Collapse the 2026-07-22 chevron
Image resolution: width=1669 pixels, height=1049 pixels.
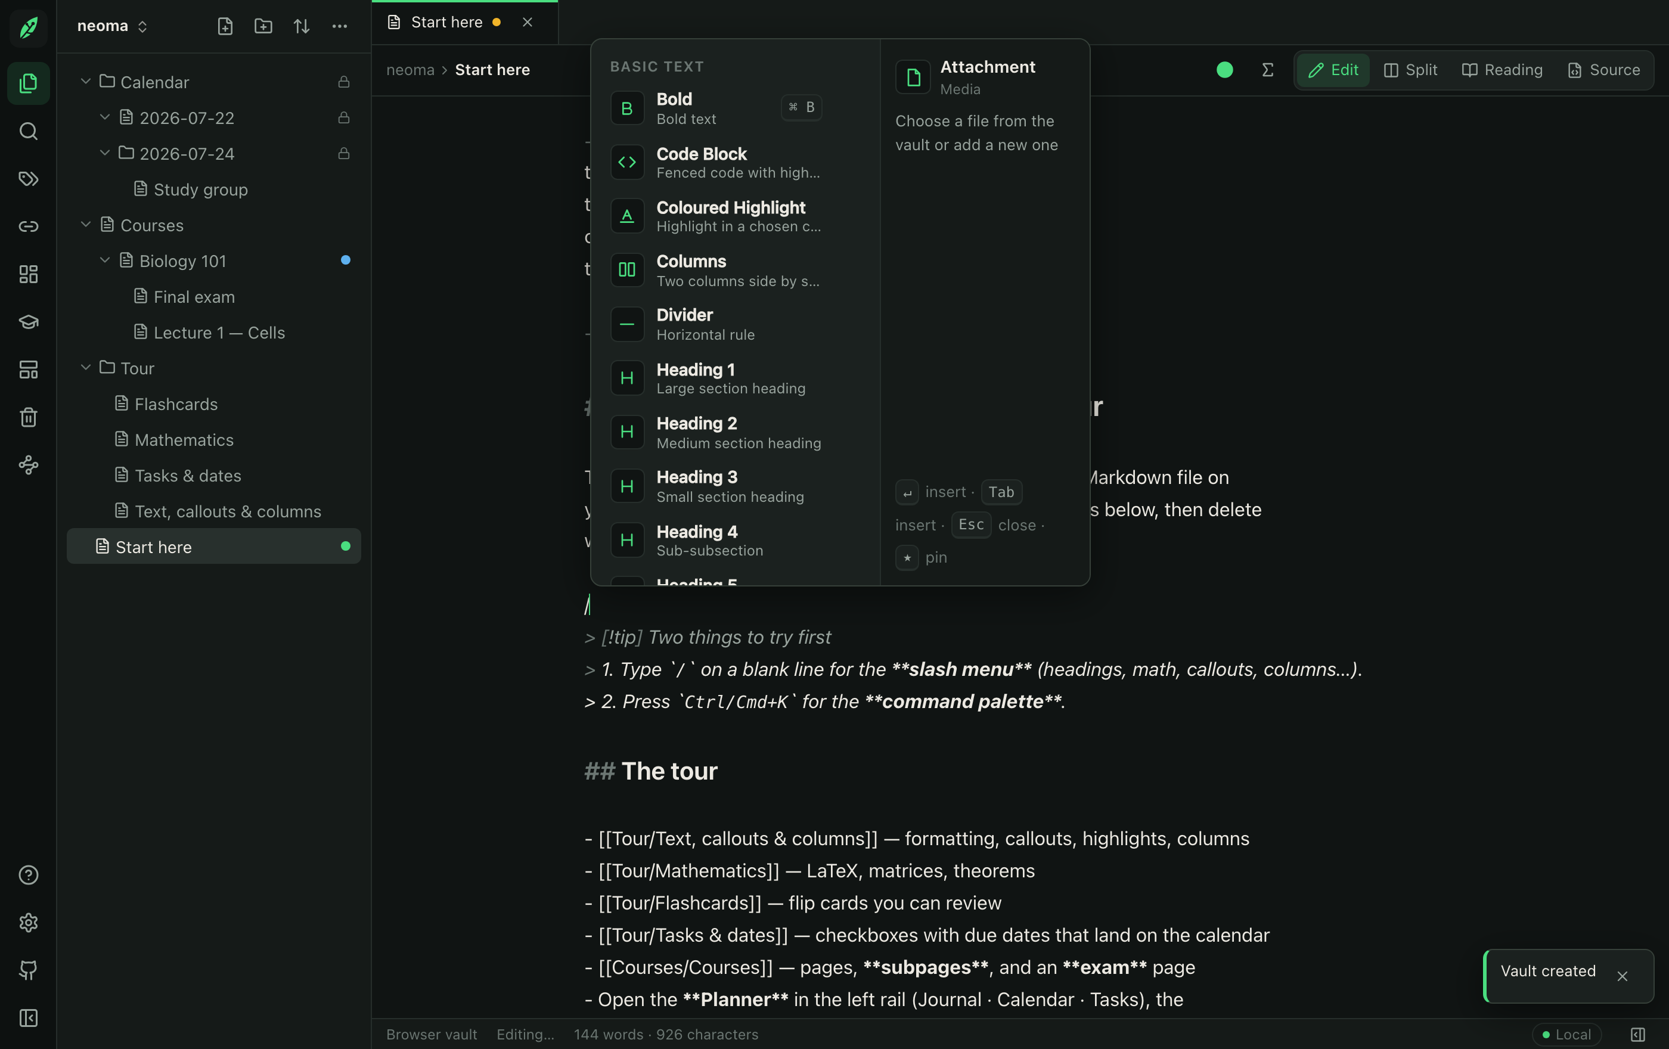click(105, 117)
